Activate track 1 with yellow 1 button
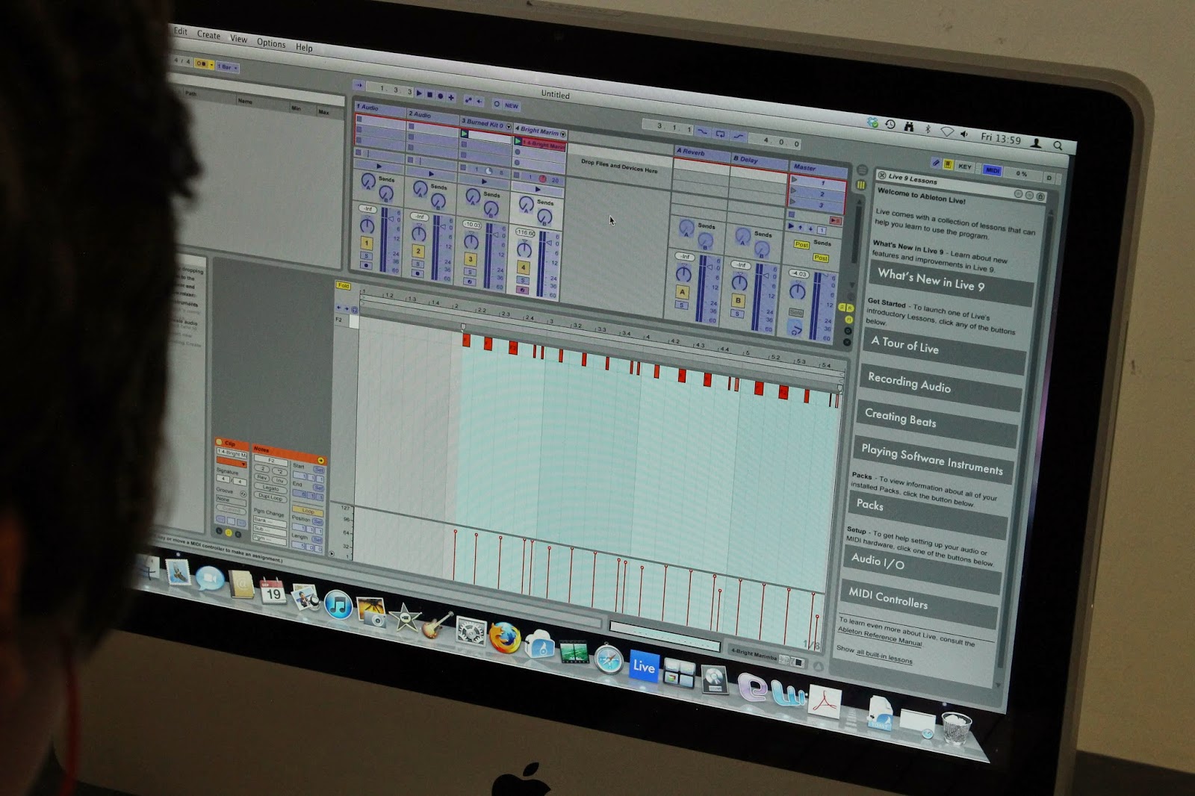The width and height of the screenshot is (1195, 796). (x=366, y=243)
